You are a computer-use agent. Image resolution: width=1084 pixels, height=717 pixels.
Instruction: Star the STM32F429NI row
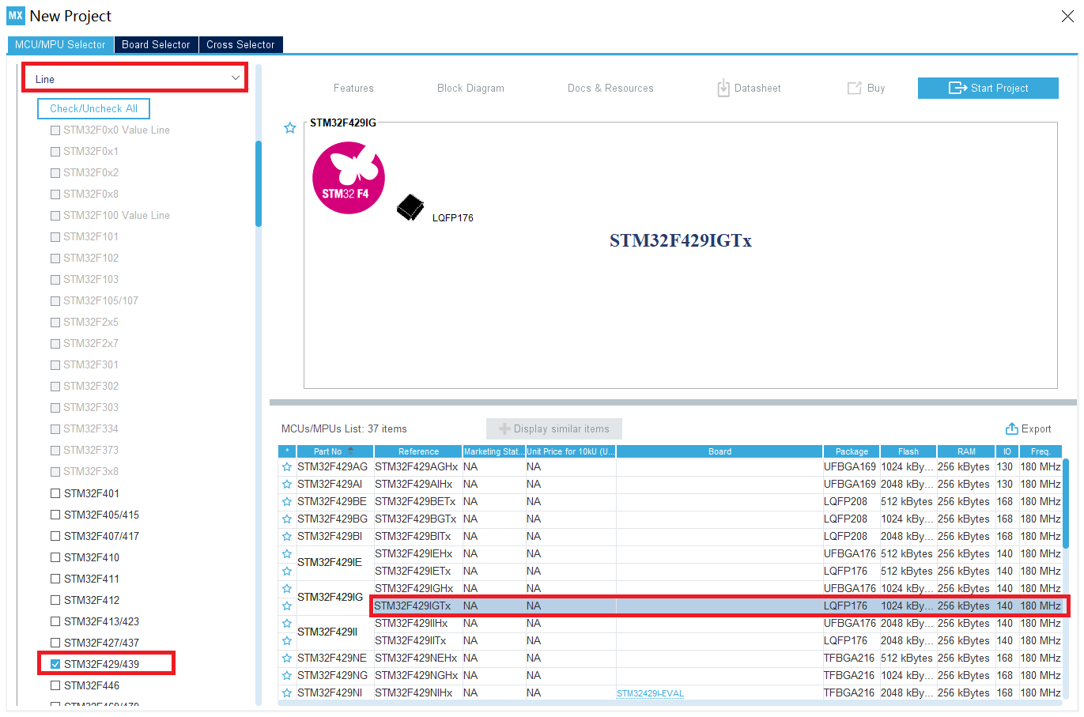287,693
